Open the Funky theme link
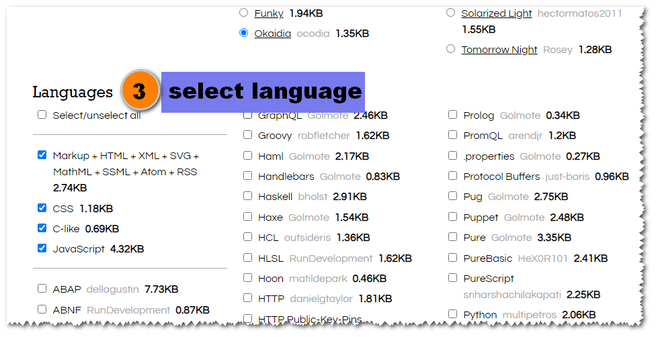Viewport: 656px width, 337px height. [269, 13]
